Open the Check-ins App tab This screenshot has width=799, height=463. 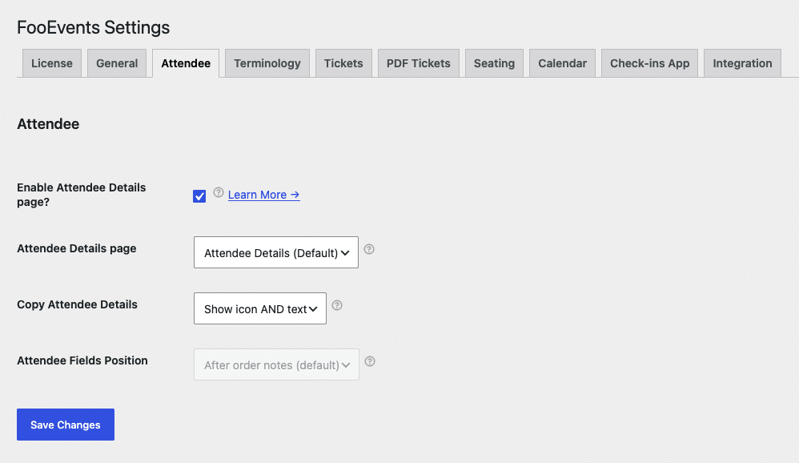click(650, 63)
